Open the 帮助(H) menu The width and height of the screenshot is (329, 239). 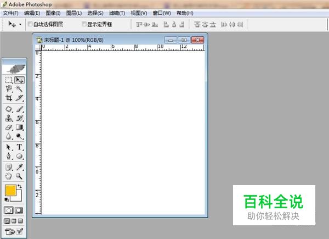point(185,13)
